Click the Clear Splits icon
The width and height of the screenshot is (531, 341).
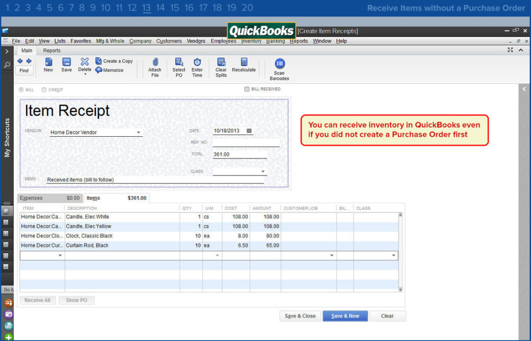pos(221,62)
